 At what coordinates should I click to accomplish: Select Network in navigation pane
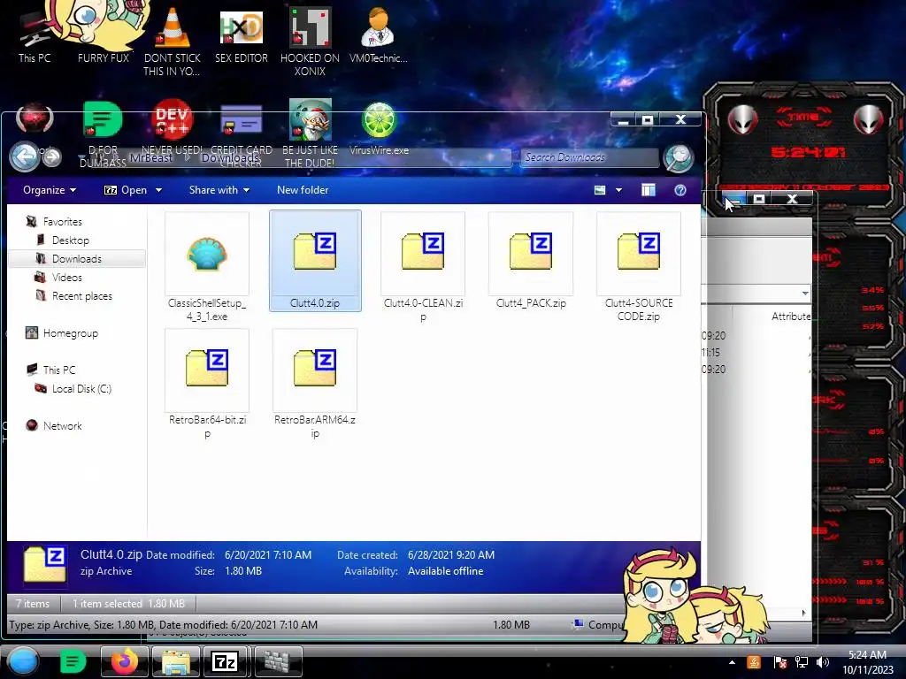tap(63, 425)
